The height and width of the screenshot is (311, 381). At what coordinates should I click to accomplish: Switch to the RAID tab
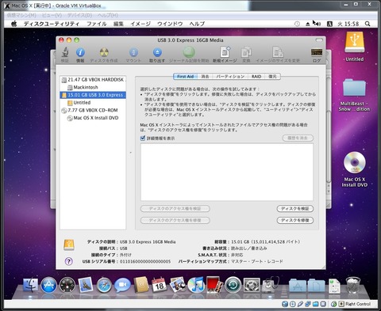click(256, 77)
